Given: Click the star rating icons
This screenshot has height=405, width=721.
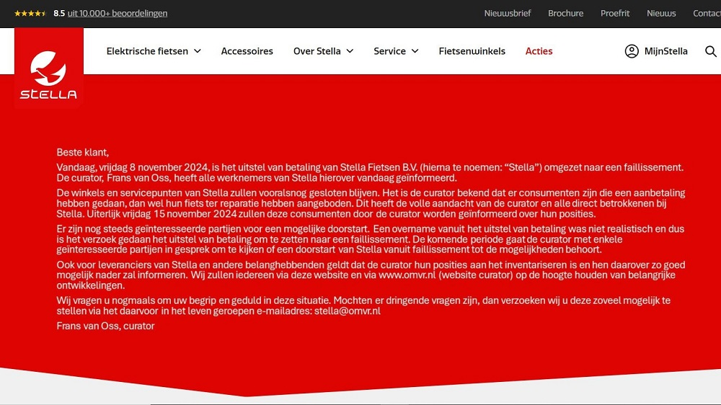Looking at the screenshot, I should [x=30, y=13].
